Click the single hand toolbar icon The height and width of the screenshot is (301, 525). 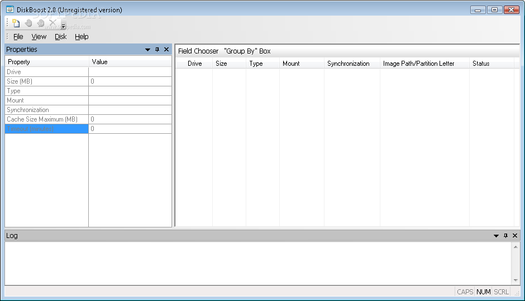tap(28, 23)
